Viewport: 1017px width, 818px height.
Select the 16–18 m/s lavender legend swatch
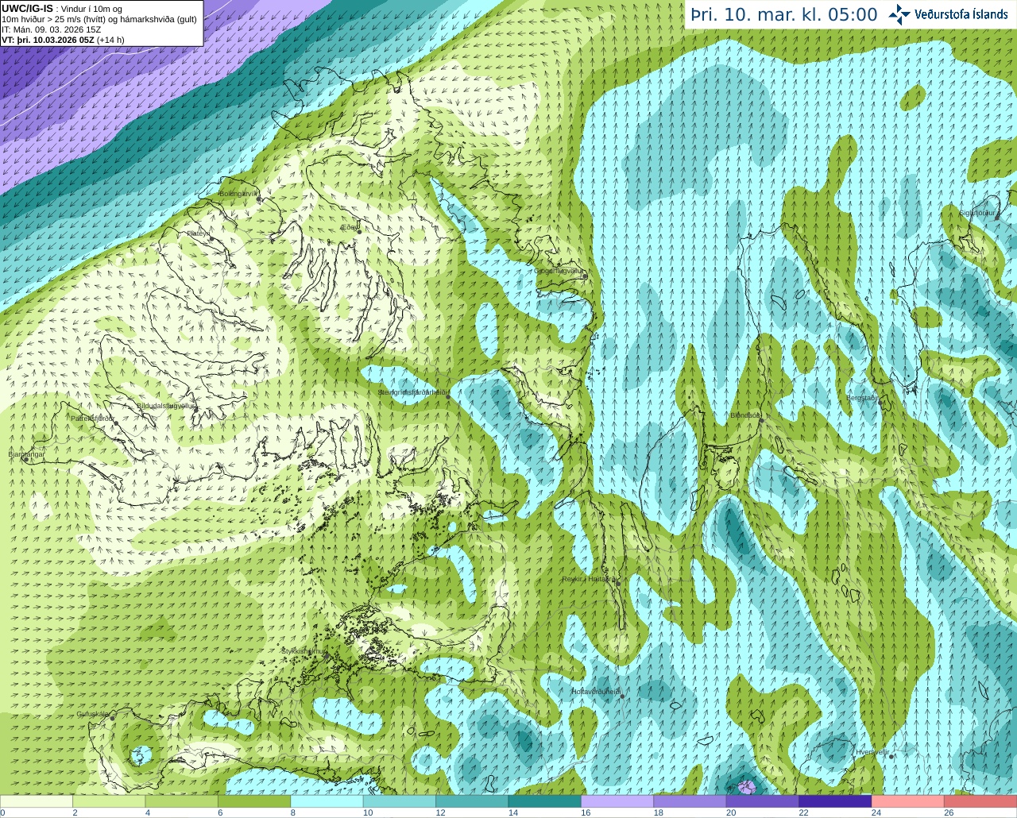pyautogui.click(x=617, y=801)
